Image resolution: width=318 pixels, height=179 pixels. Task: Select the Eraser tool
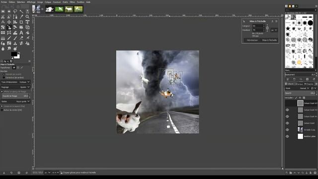(x=21, y=38)
